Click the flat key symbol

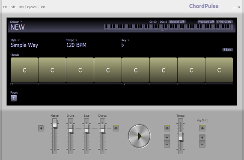coord(122,45)
